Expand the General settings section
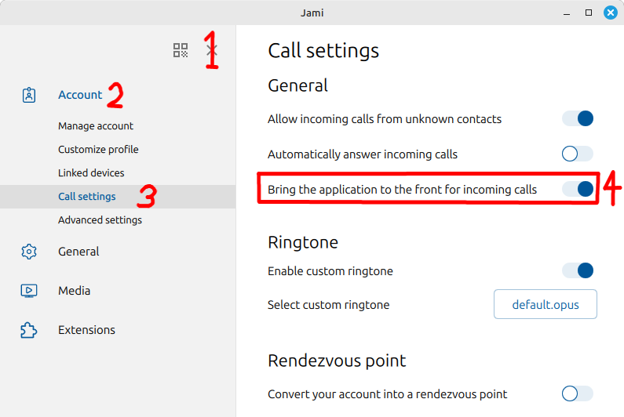Viewport: 624px width, 417px height. pyautogui.click(x=78, y=252)
